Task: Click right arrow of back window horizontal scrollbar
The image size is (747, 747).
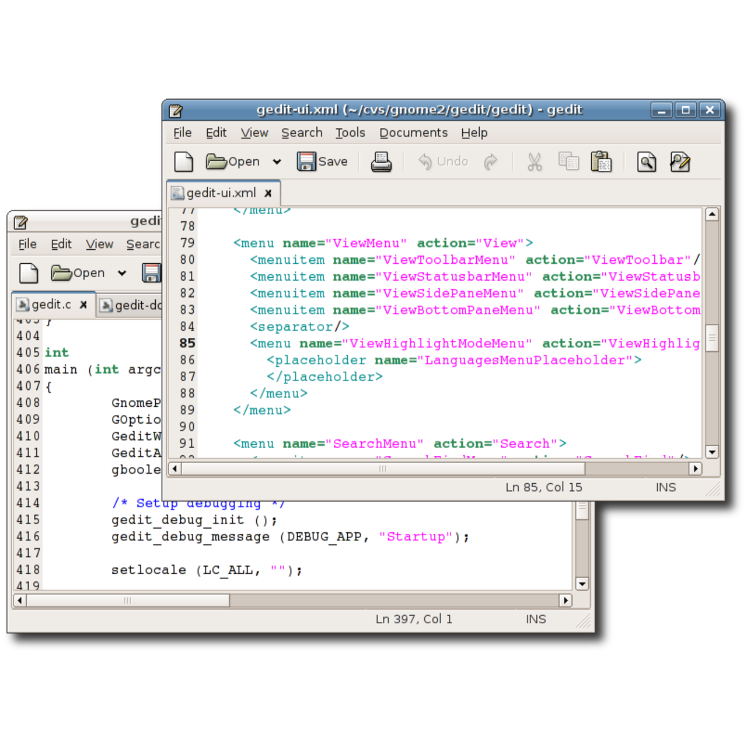Action: (x=565, y=601)
